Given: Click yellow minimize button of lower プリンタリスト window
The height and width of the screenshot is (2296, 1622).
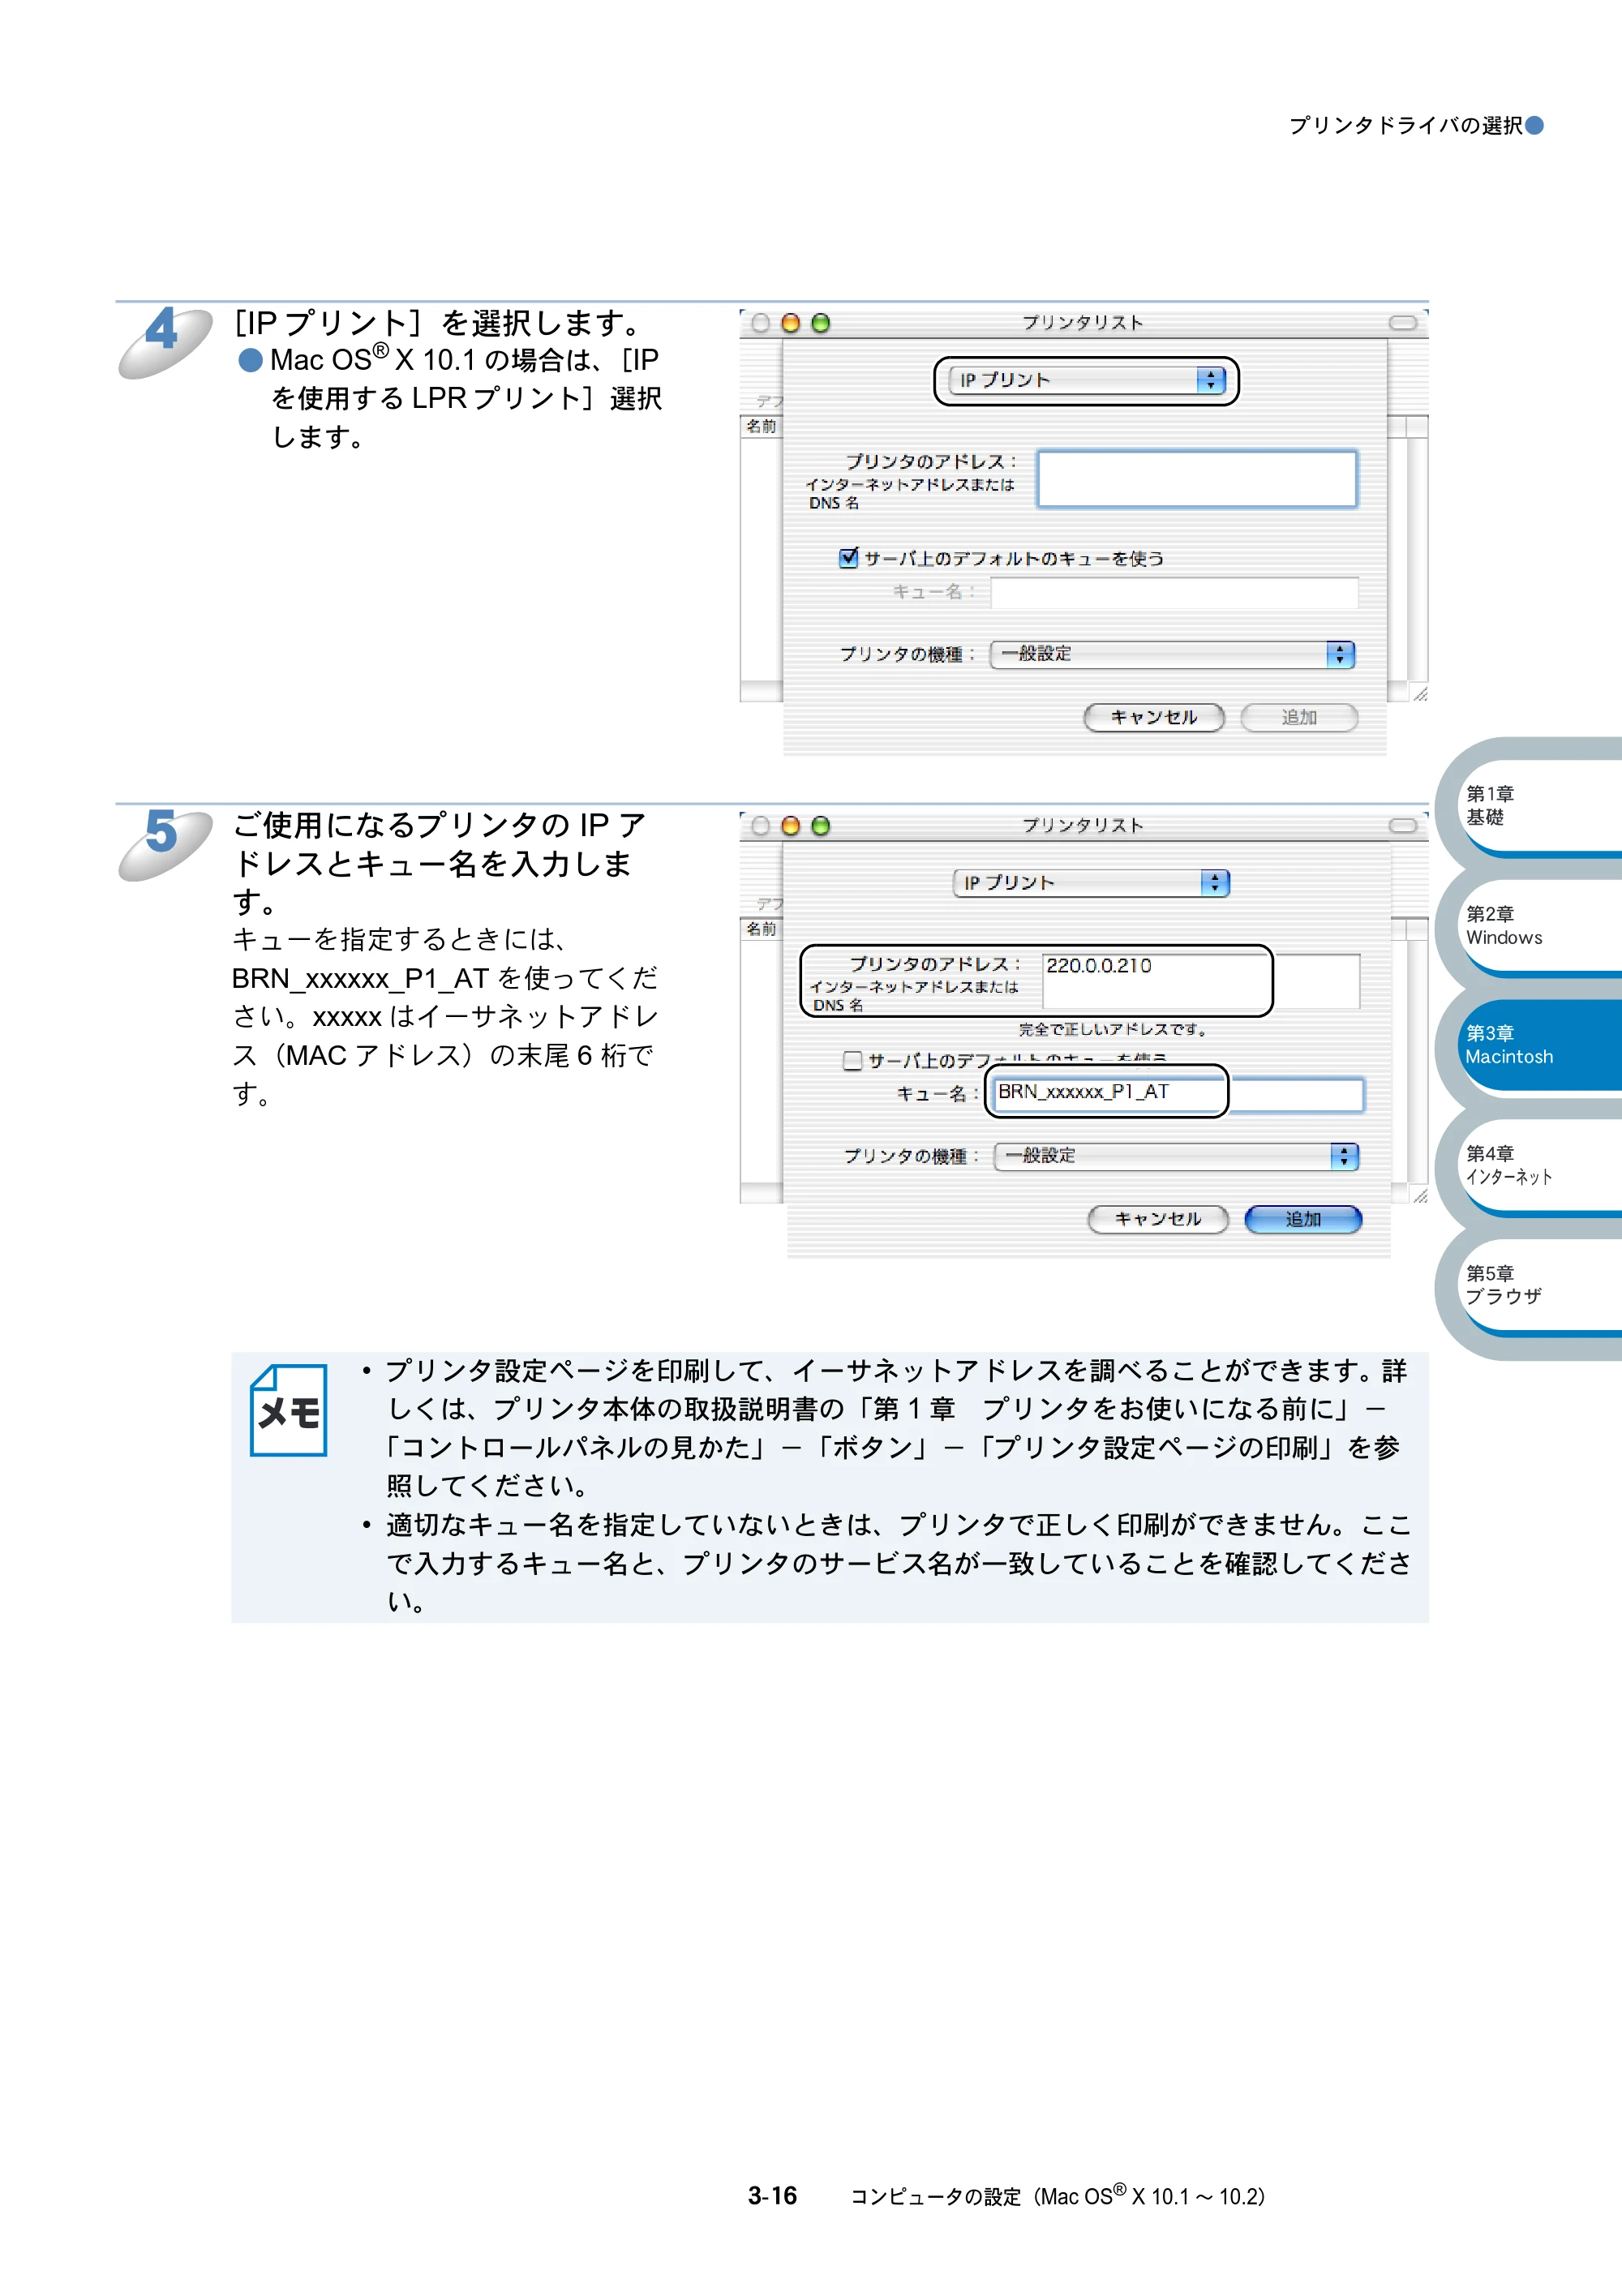Looking at the screenshot, I should tap(790, 826).
